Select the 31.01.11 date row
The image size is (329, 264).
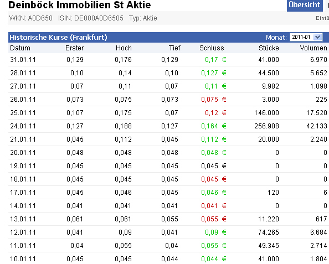[x=168, y=60]
